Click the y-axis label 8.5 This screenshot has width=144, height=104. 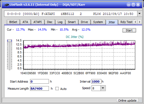(20, 52)
